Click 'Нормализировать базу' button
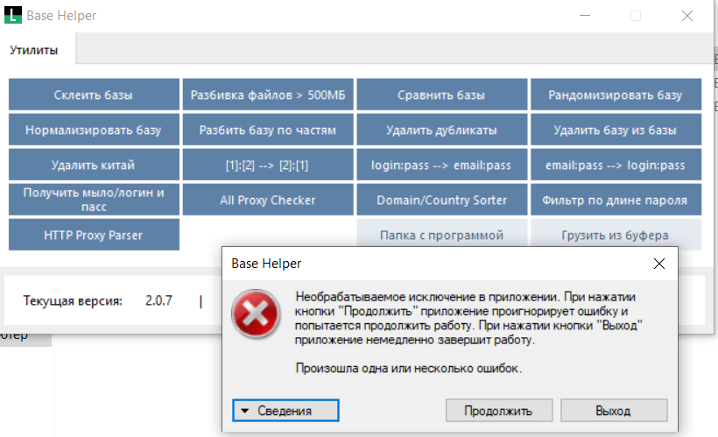718x437 pixels. point(93,130)
